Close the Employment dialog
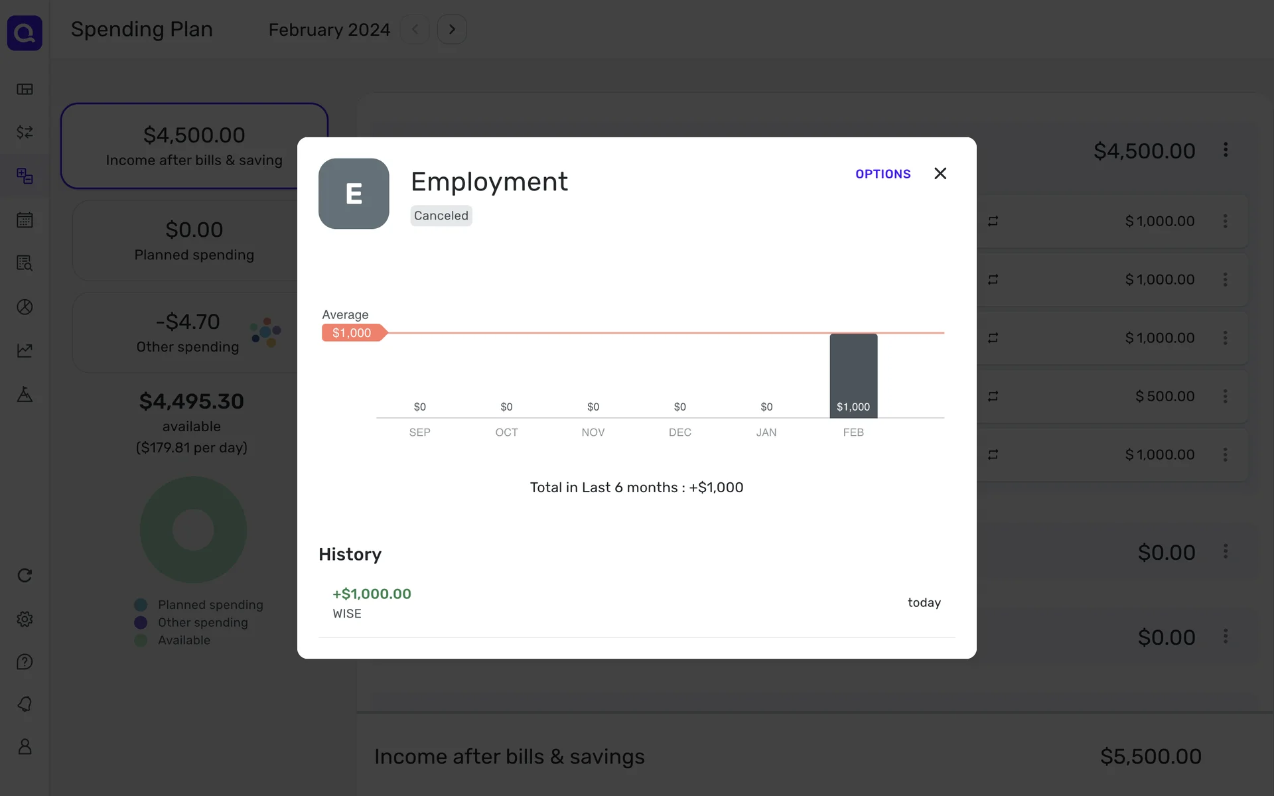The height and width of the screenshot is (796, 1274). click(940, 174)
